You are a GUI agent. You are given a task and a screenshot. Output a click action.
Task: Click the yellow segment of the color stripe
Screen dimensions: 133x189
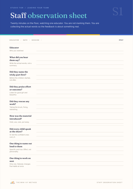83,35
